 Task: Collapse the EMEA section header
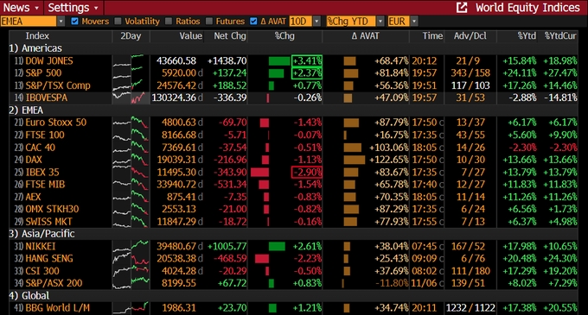26,110
